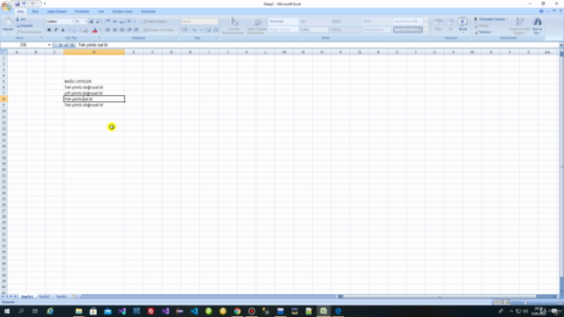
Task: Apply the fill color paint bucket
Action: [x=85, y=30]
